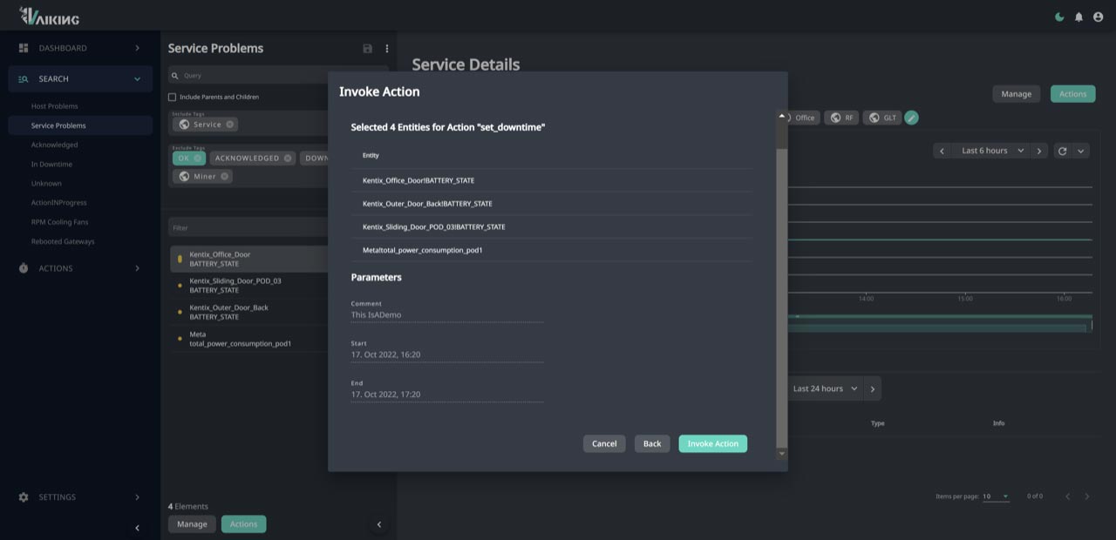
Task: Click the Query search magnifier icon
Action: pos(174,76)
